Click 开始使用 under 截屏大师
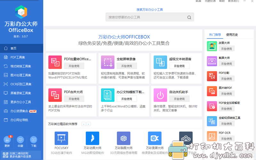Screen dimensions: 256x160 227,64
